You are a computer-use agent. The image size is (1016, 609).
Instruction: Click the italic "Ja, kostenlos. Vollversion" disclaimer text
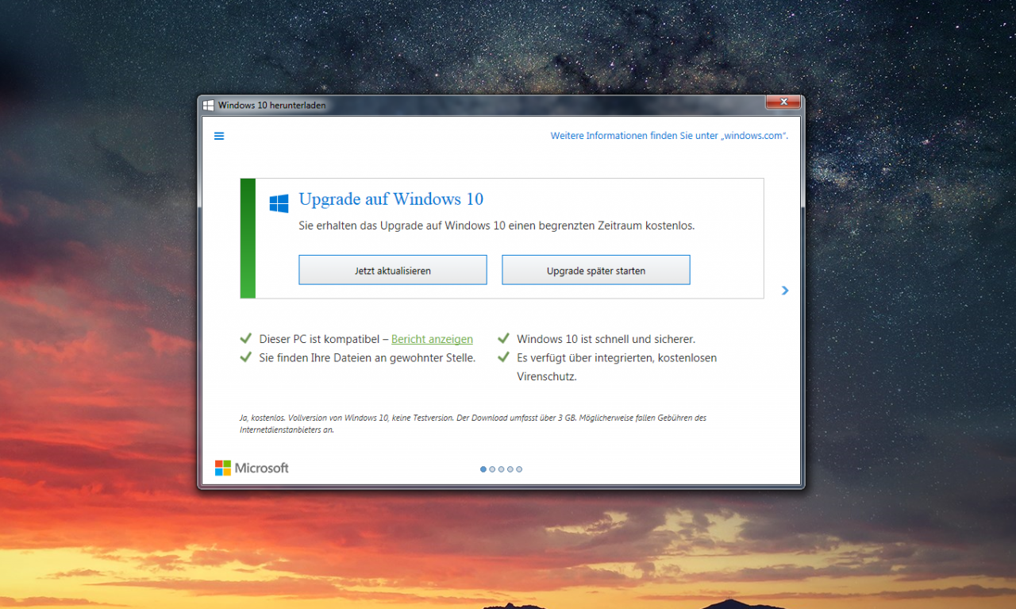pyautogui.click(x=473, y=423)
